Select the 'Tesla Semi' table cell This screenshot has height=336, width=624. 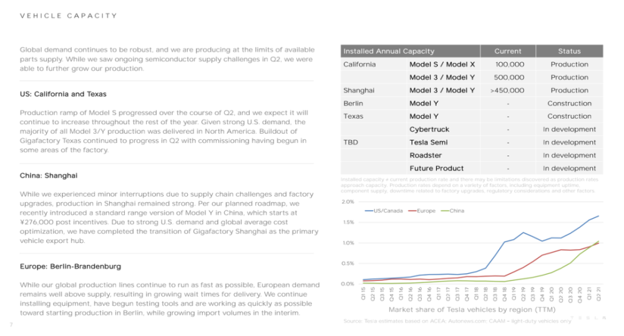(x=429, y=142)
